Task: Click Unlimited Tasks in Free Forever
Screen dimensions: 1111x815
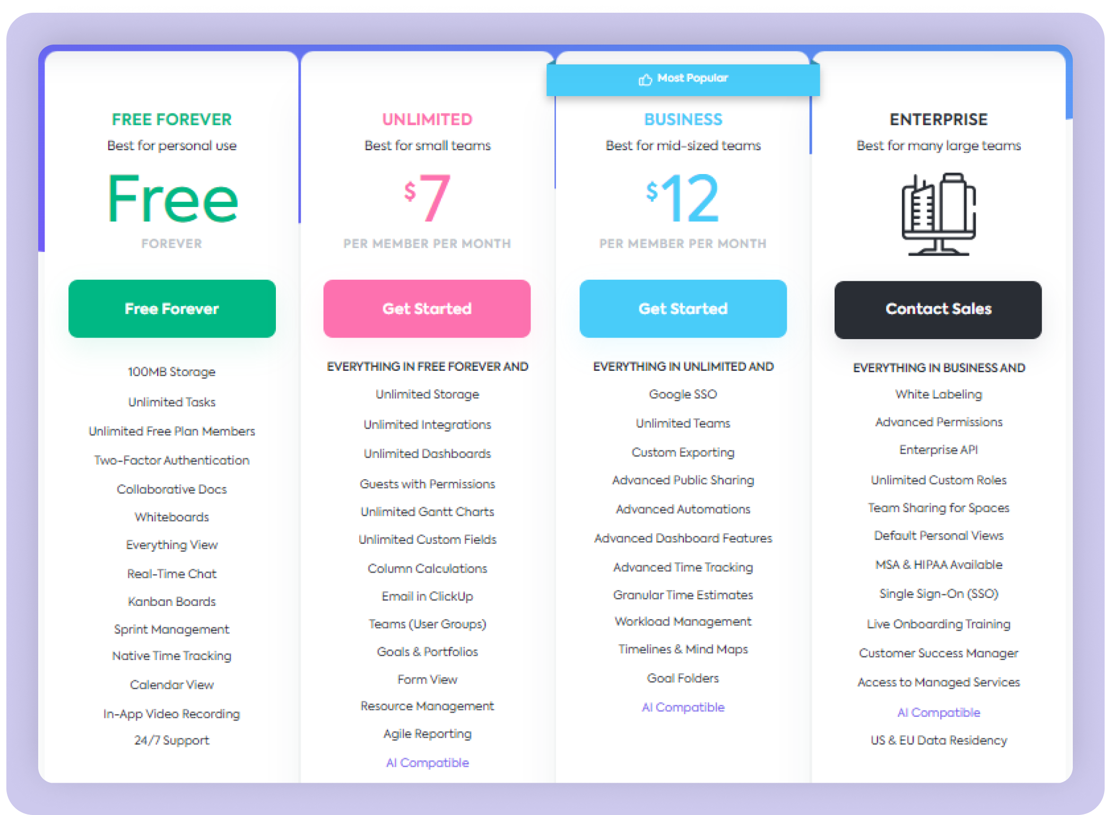Action: point(172,402)
